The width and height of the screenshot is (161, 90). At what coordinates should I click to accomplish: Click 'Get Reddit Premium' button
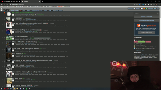point(146,33)
